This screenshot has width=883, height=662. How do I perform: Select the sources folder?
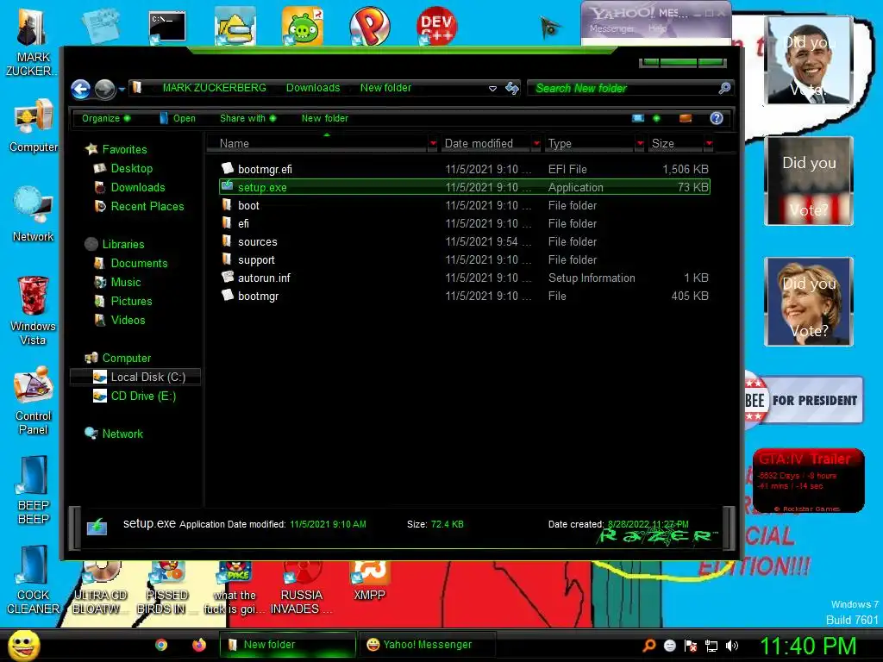pos(465,241)
